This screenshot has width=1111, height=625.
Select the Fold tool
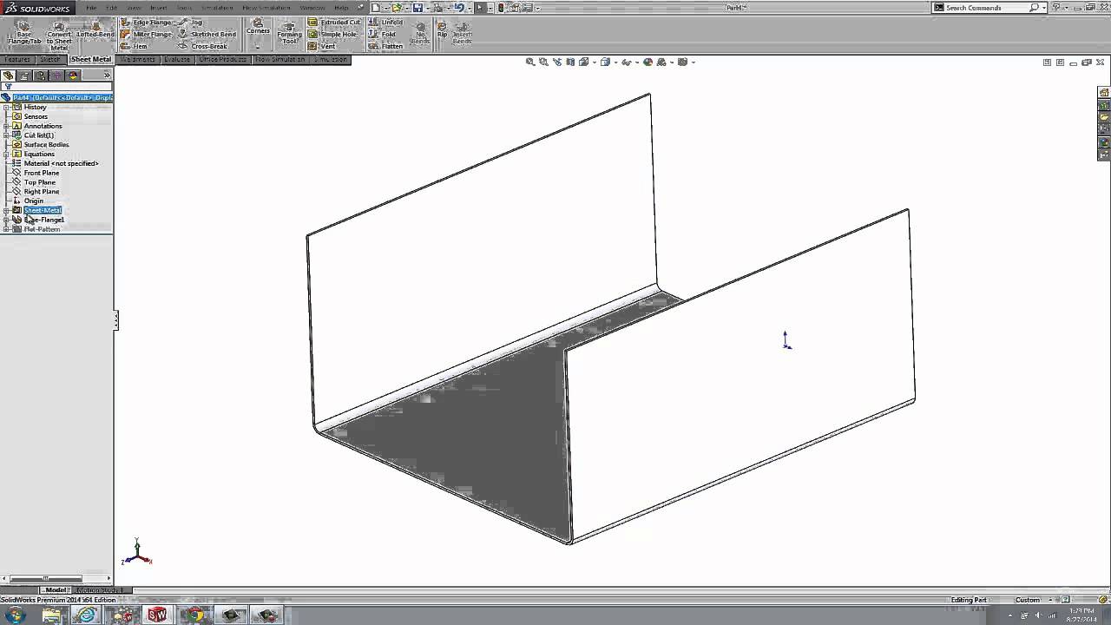coord(382,35)
